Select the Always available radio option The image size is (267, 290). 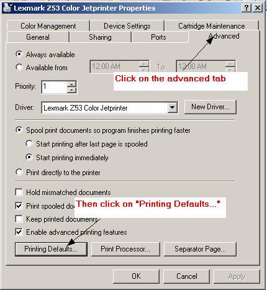click(19, 54)
